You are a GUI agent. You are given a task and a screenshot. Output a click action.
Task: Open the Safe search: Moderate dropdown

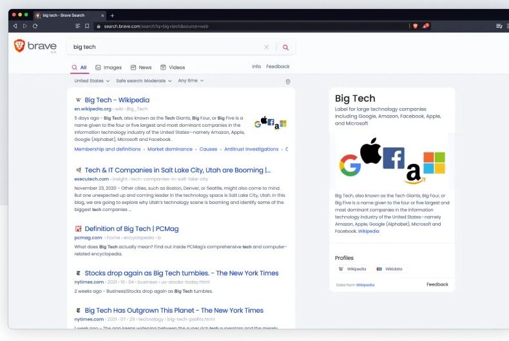144,81
